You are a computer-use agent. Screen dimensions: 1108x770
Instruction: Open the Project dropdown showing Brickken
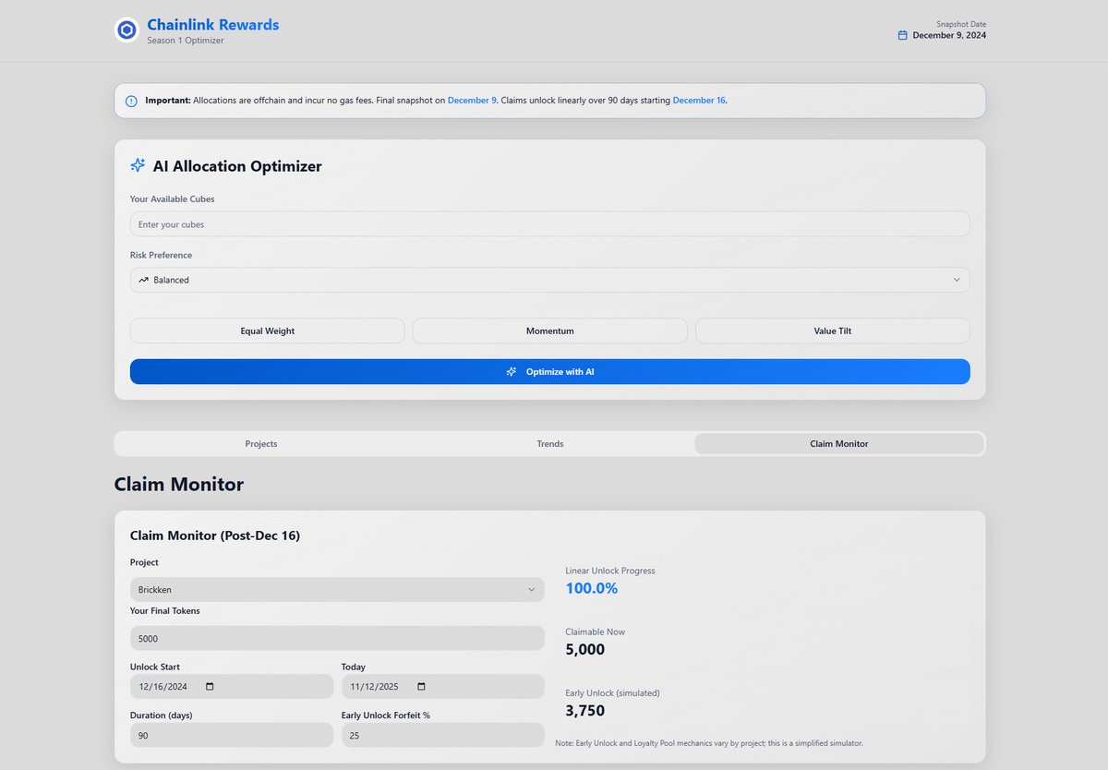(x=338, y=589)
